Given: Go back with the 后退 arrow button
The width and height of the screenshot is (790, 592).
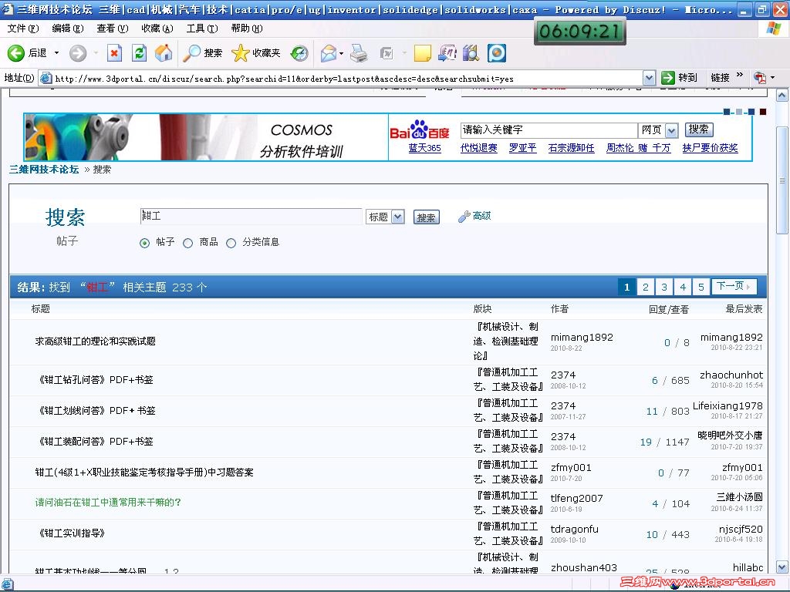Looking at the screenshot, I should tap(27, 53).
